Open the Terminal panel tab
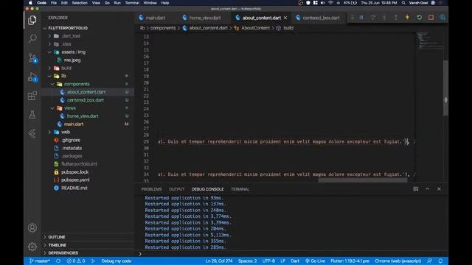Screen dimensions: 472x265 240,189
